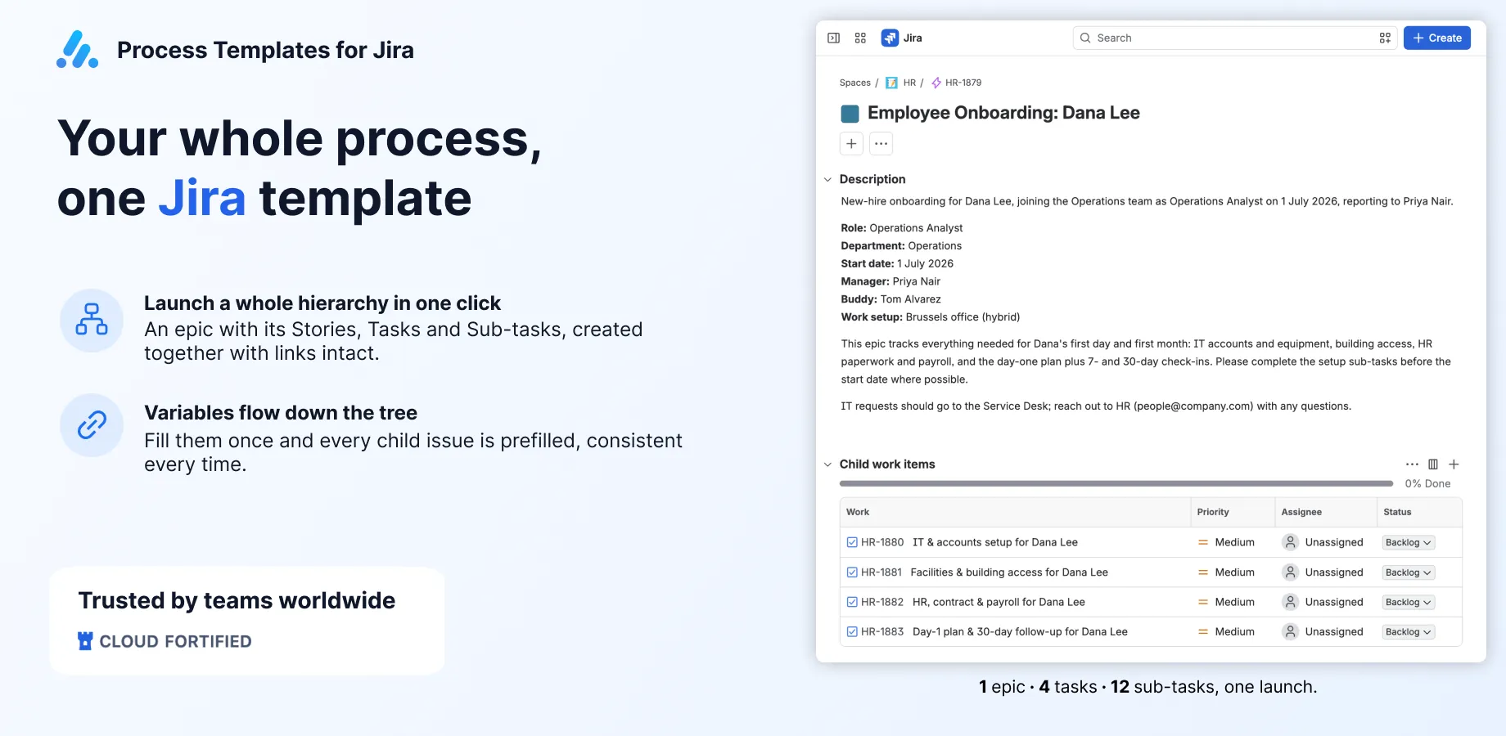The image size is (1506, 736).
Task: Click Unassigned avatar for HR-1880
Action: click(x=1291, y=542)
